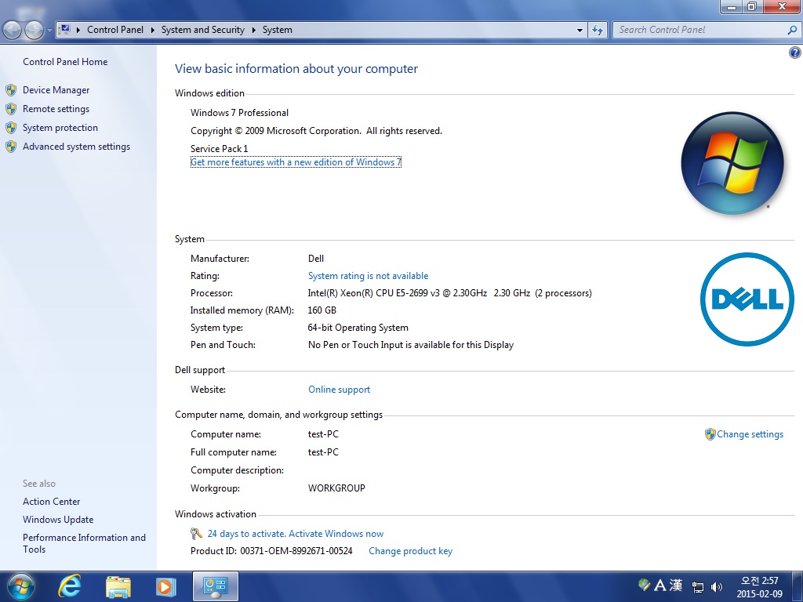Click Change settings for computer name
This screenshot has width=803, height=602.
coord(750,434)
